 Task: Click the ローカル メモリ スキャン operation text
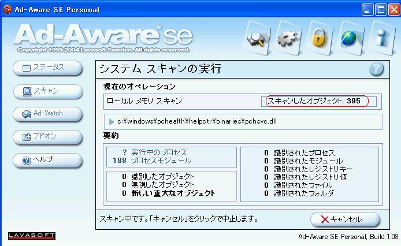click(144, 101)
